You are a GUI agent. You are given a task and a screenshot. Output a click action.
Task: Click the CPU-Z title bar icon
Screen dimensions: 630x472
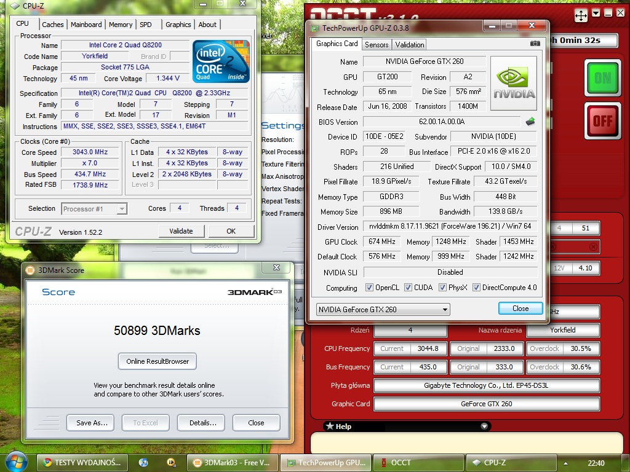(x=15, y=6)
